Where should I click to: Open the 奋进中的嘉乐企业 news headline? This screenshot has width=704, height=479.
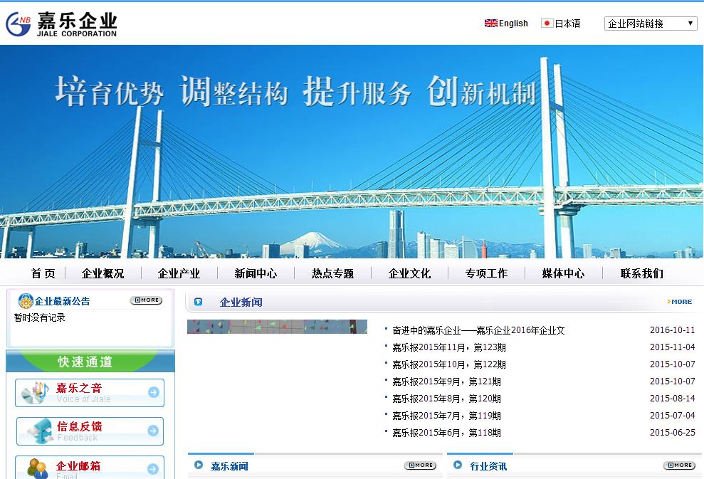tap(478, 330)
